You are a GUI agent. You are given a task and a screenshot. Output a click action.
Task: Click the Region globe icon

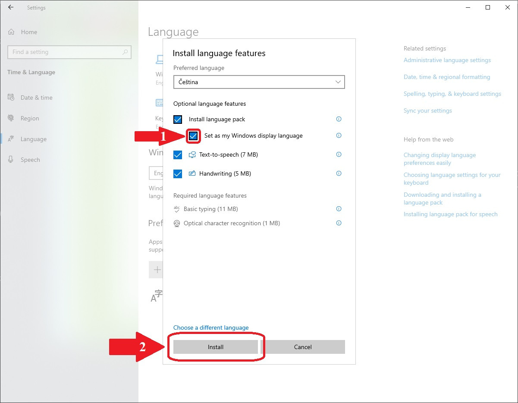[x=11, y=118]
